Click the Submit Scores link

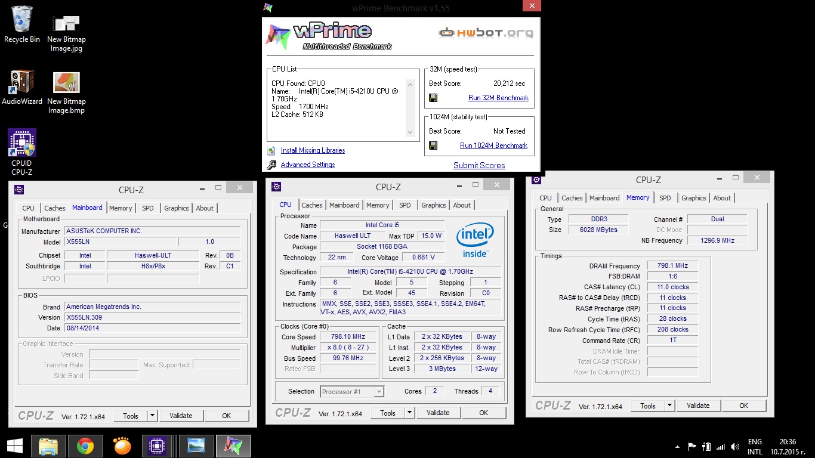479,165
